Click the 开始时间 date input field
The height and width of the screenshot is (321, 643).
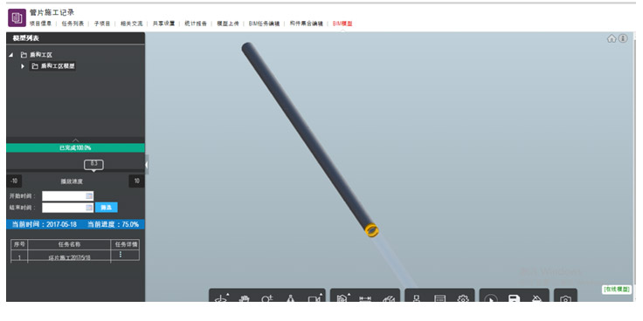tap(67, 196)
